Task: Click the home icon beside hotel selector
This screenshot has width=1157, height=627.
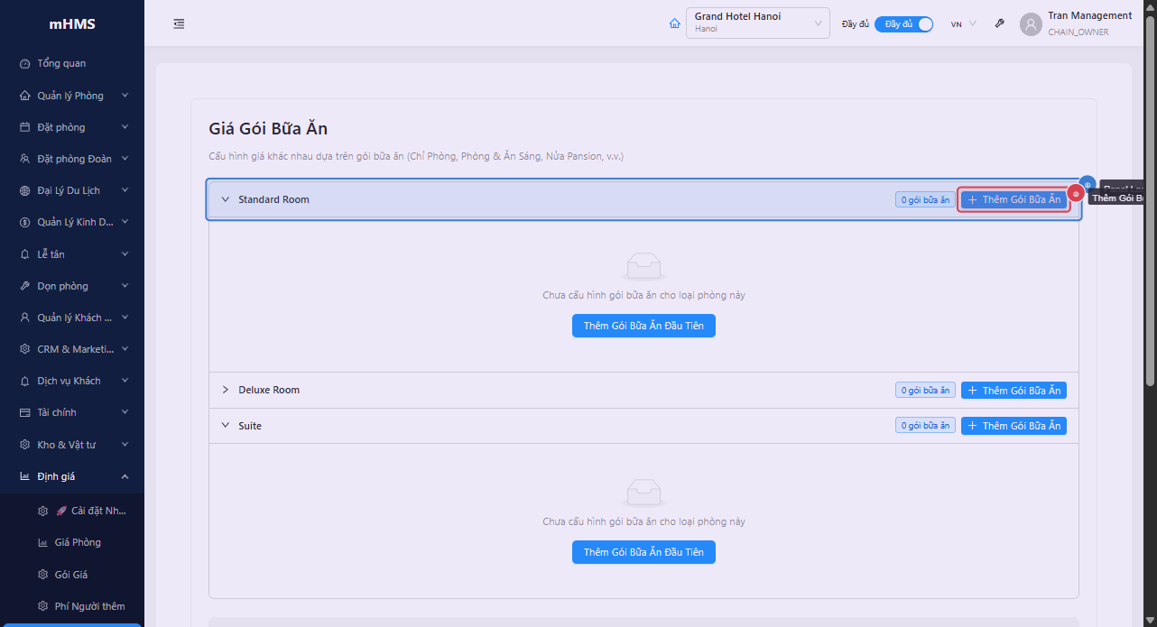Action: (674, 24)
